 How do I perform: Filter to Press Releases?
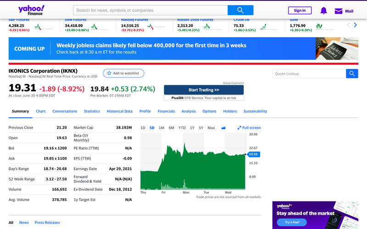47,223
